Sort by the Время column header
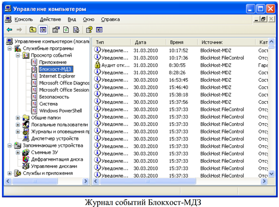 (x=182, y=42)
